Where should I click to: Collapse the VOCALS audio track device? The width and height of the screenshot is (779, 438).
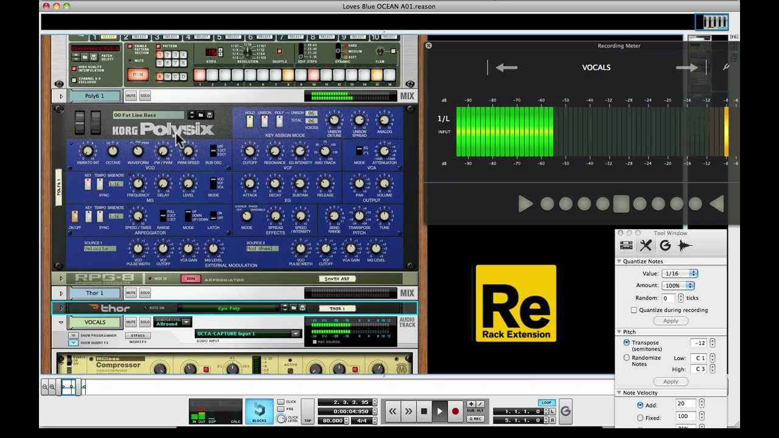[61, 322]
